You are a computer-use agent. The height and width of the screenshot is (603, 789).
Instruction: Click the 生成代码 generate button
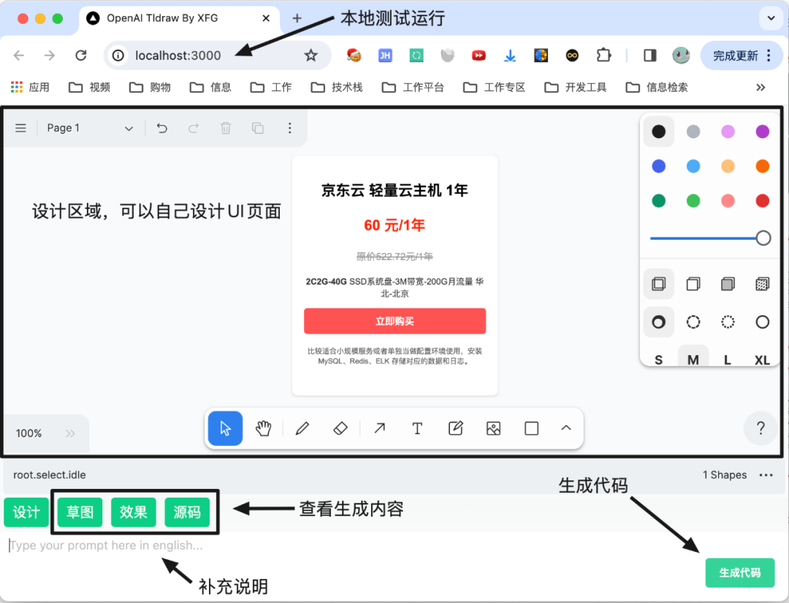tap(739, 573)
